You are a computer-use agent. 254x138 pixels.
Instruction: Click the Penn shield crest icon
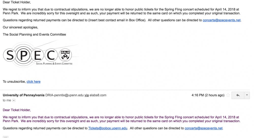click(x=65, y=55)
